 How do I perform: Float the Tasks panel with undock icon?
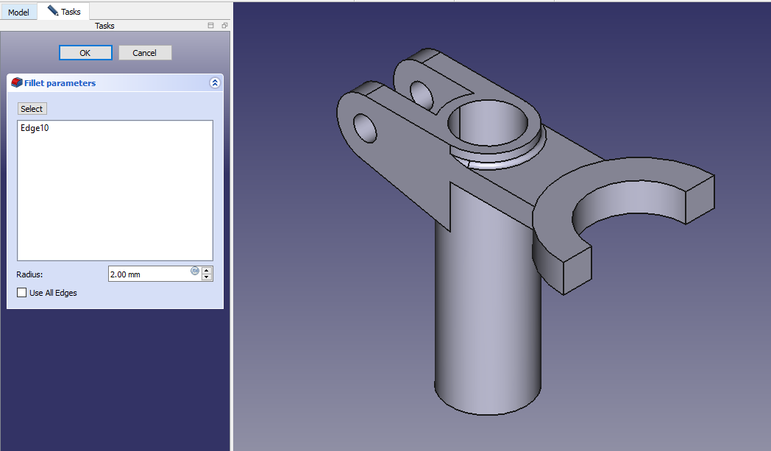(224, 26)
